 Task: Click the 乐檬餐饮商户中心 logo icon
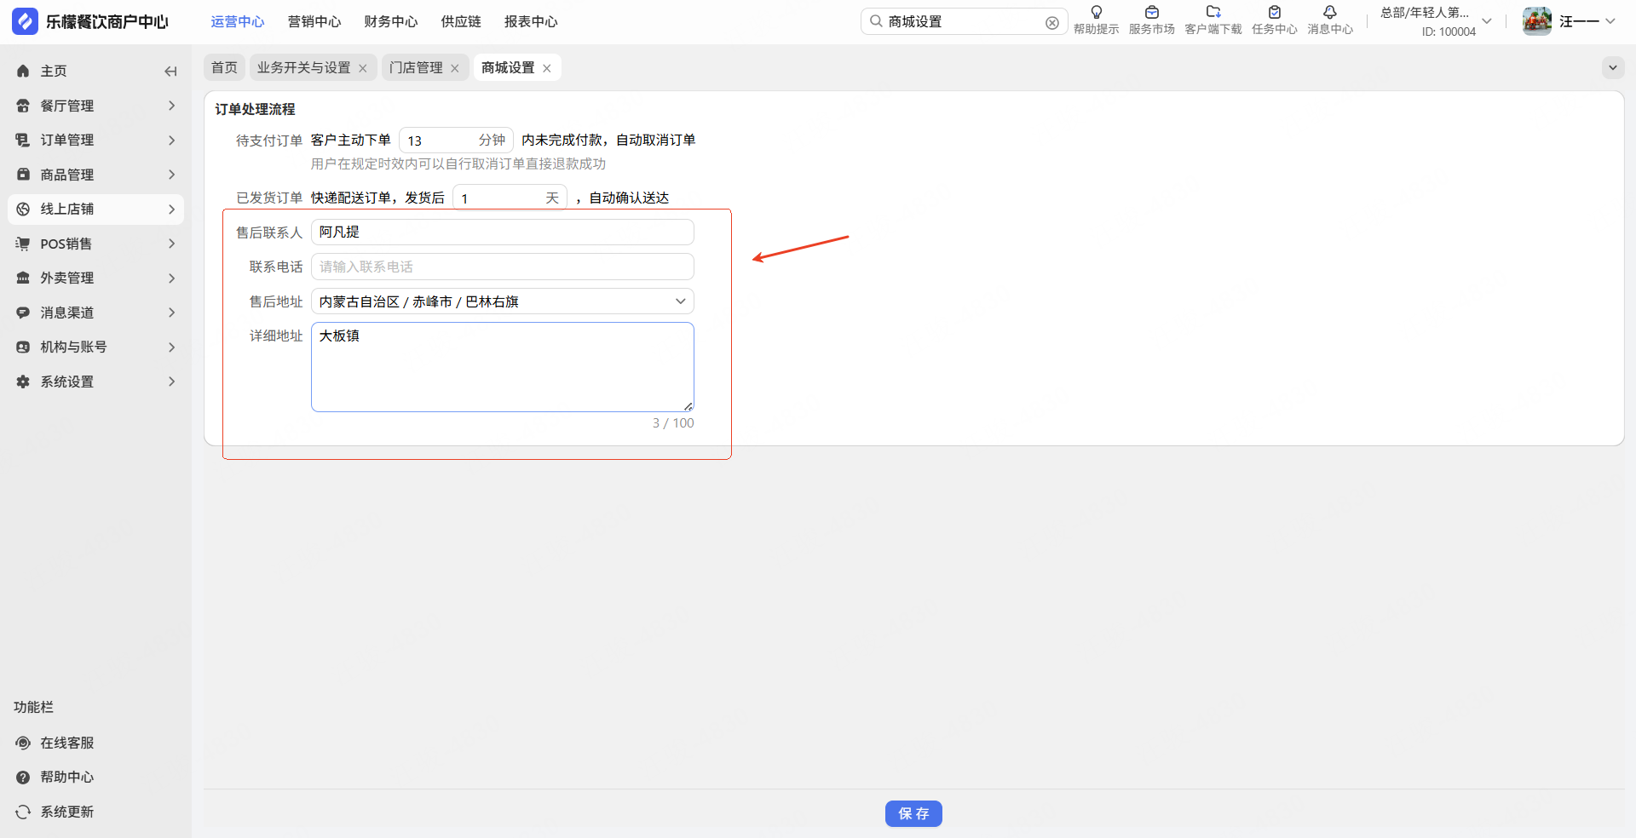point(25,21)
